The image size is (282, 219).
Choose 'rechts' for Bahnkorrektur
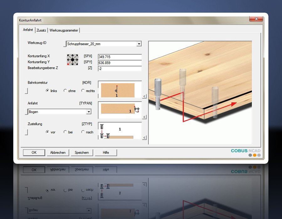[83, 91]
